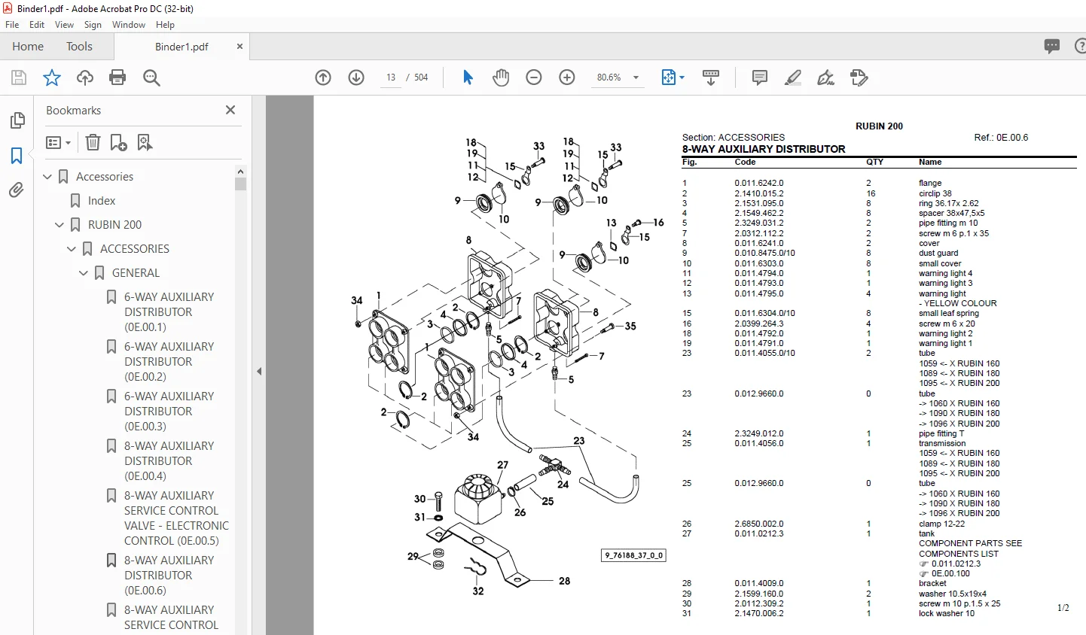The height and width of the screenshot is (635, 1086).
Task: Open the Edit menu
Action: click(x=37, y=25)
